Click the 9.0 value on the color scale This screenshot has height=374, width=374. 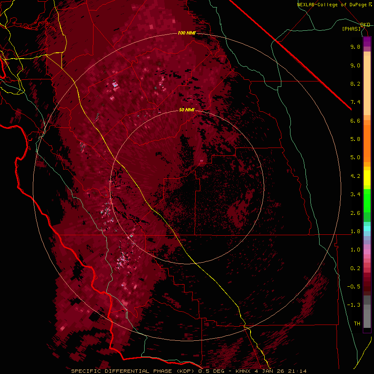[355, 65]
